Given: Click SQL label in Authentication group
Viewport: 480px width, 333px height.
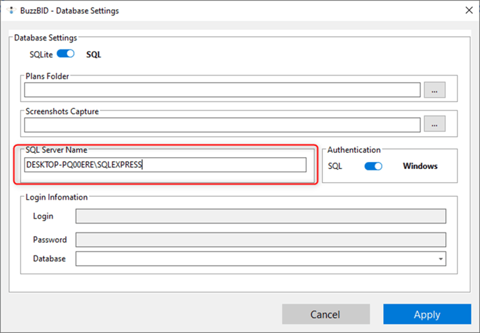Looking at the screenshot, I should (335, 166).
